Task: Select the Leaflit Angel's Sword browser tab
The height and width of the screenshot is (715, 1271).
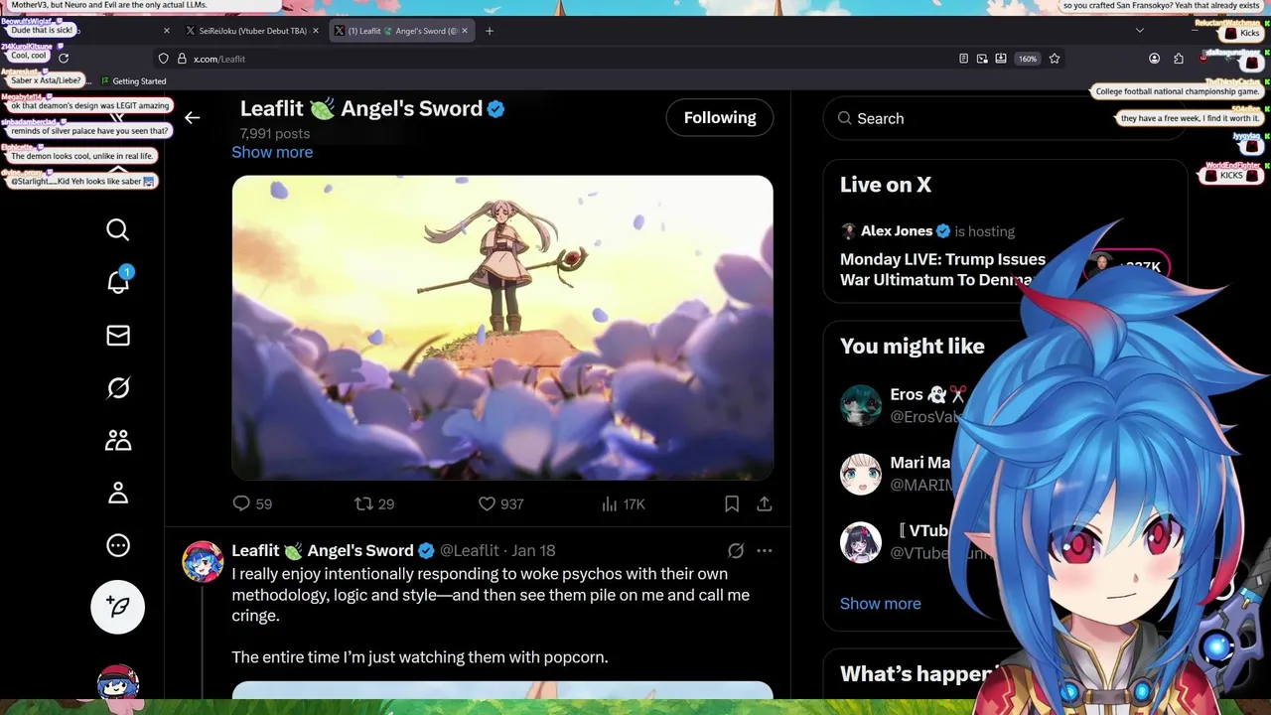Action: (x=402, y=31)
